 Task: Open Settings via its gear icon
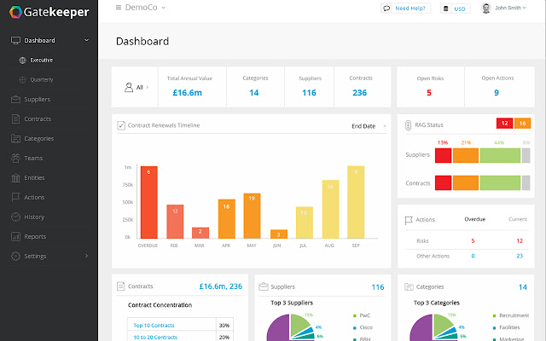click(15, 256)
